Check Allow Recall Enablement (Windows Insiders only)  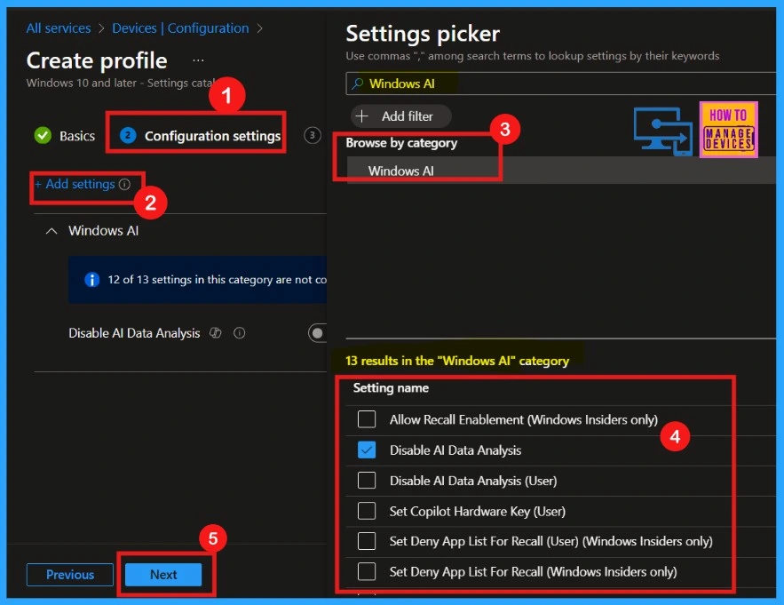(367, 419)
